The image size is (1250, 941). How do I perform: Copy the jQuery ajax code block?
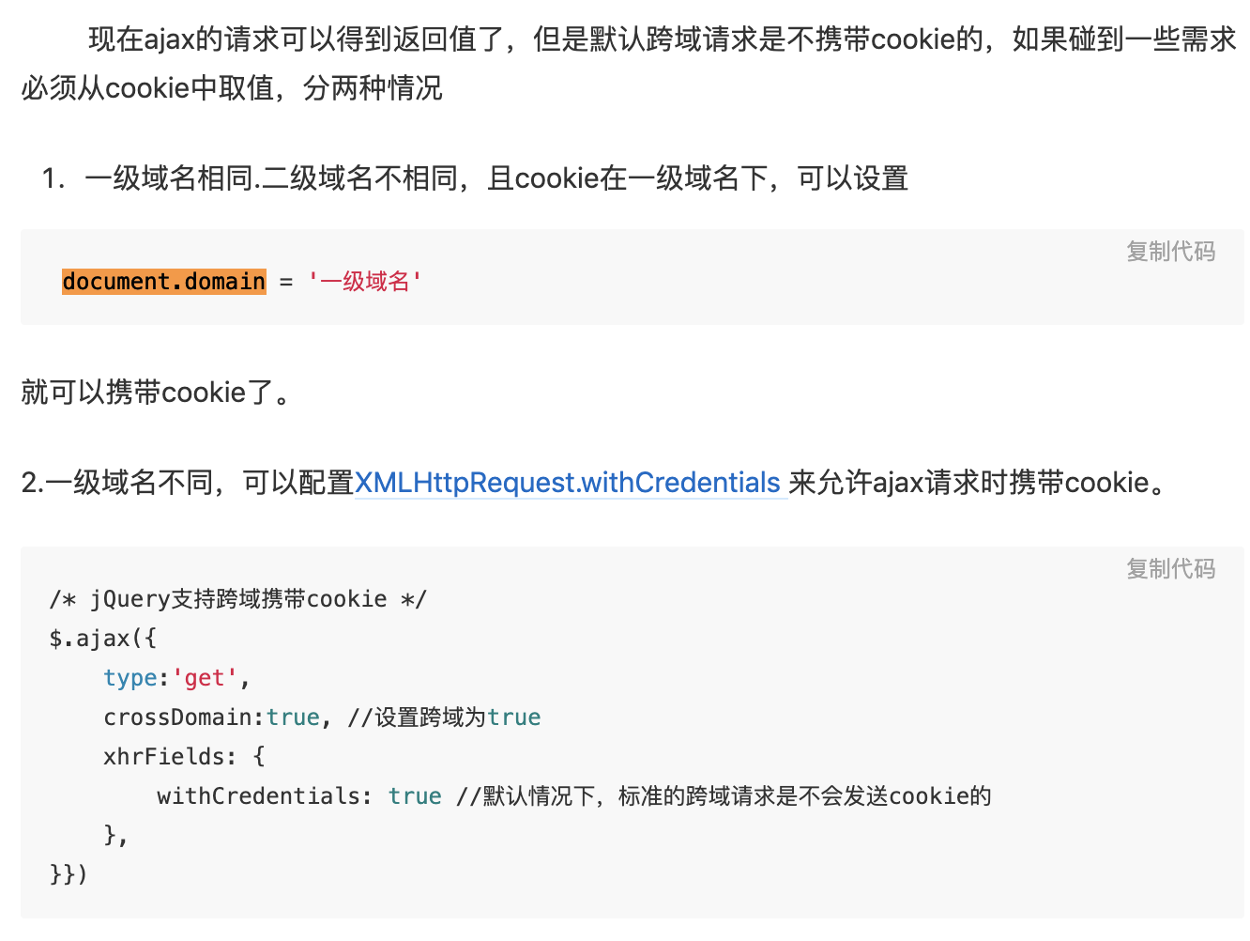click(1170, 569)
